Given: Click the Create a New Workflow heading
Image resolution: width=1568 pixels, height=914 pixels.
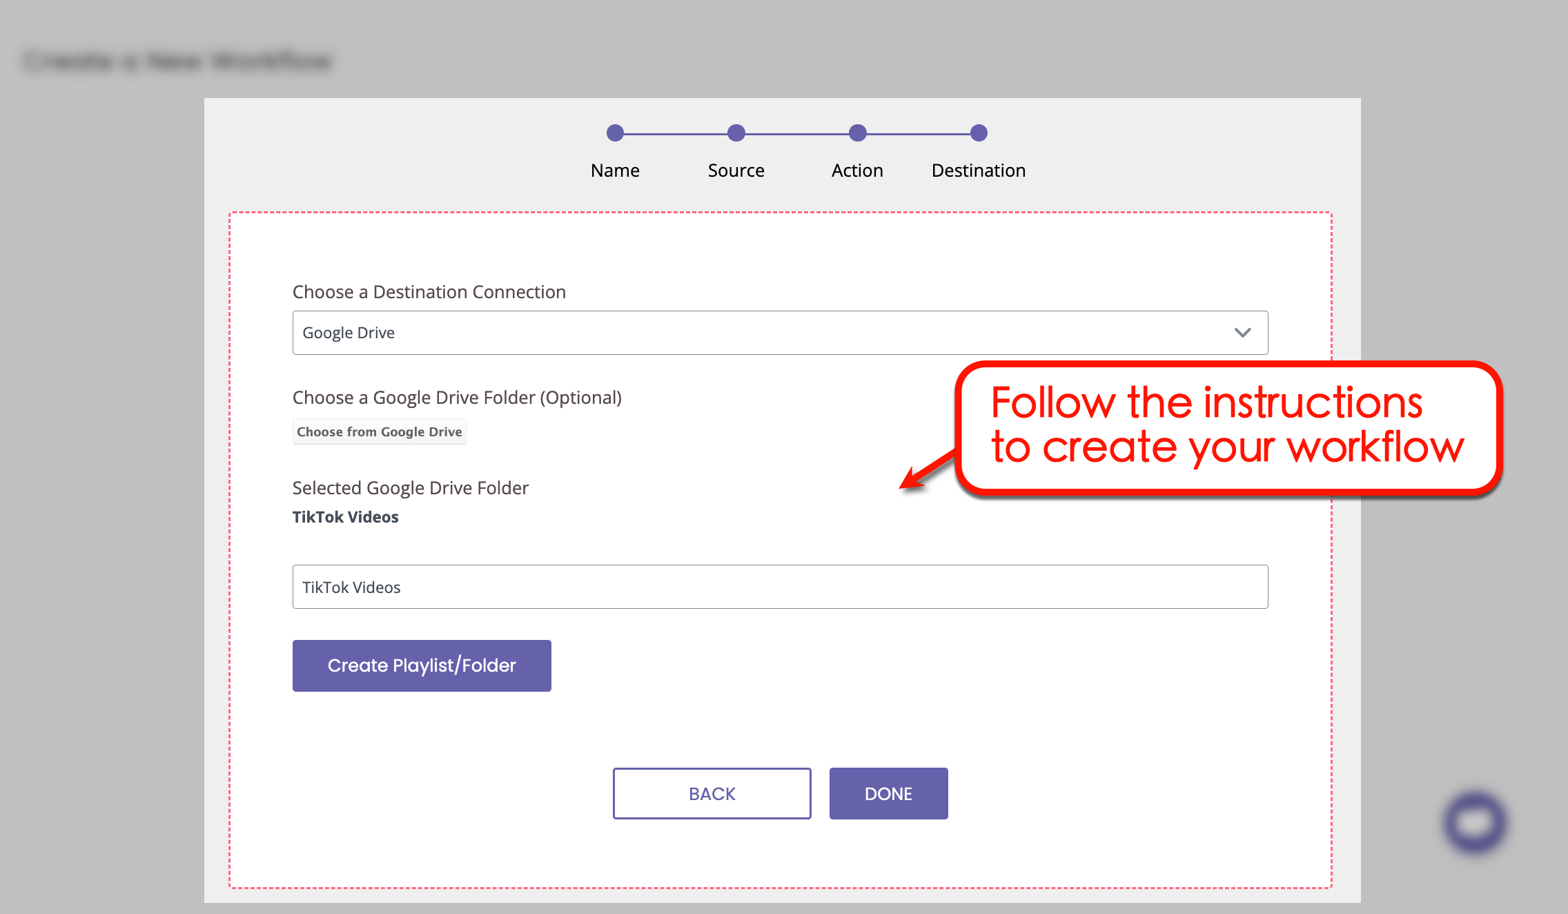Looking at the screenshot, I should (177, 61).
